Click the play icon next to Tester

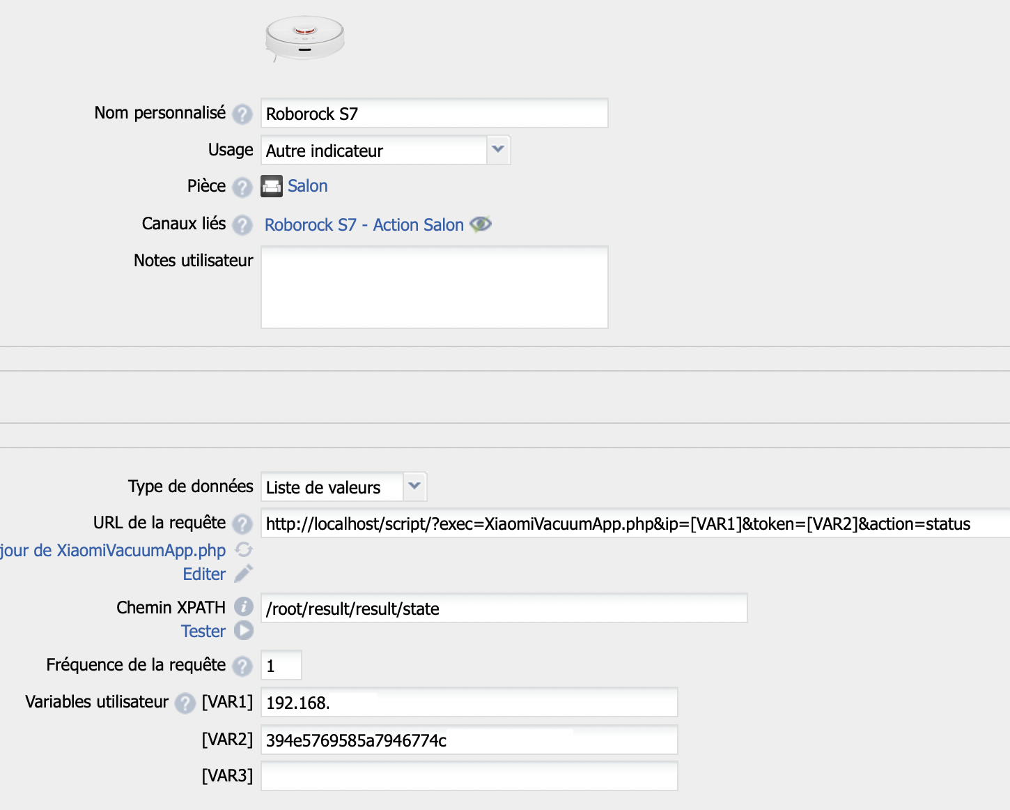pos(244,630)
